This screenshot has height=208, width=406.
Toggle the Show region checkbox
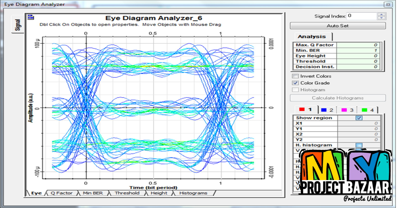(x=359, y=118)
